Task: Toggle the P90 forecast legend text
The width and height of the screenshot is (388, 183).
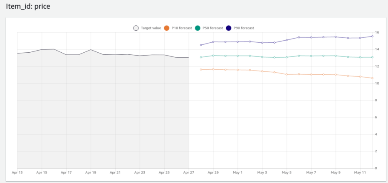Action: [243, 28]
